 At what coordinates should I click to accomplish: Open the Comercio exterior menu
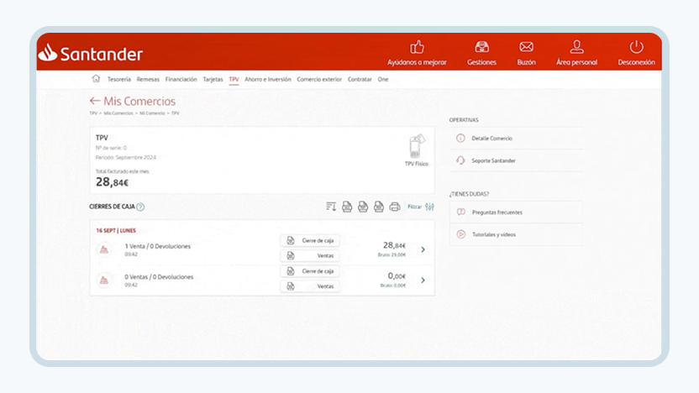[319, 79]
